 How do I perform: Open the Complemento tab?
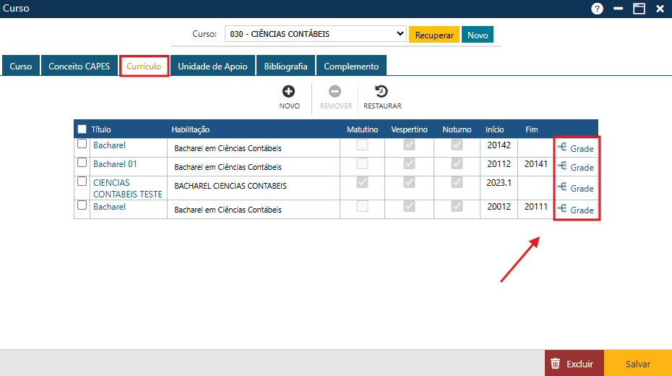click(x=351, y=66)
